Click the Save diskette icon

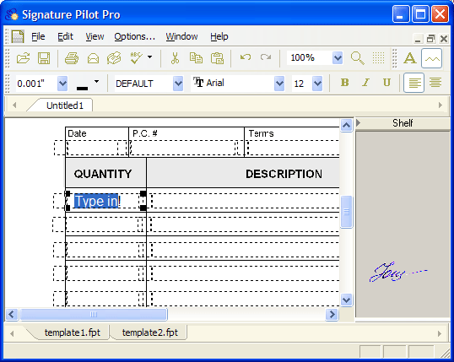click(44, 58)
